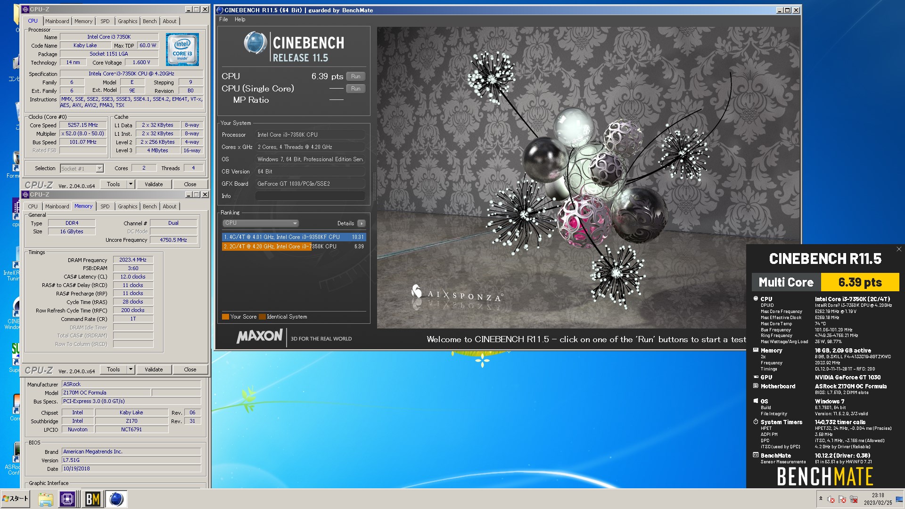This screenshot has height=509, width=905.
Task: Show hidden tray icons arrow
Action: (821, 499)
